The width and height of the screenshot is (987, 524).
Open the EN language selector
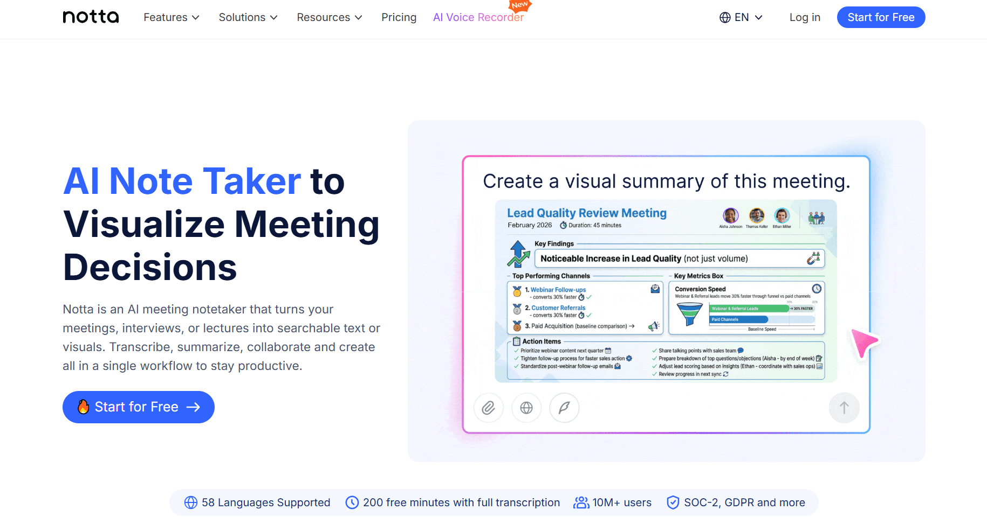741,17
